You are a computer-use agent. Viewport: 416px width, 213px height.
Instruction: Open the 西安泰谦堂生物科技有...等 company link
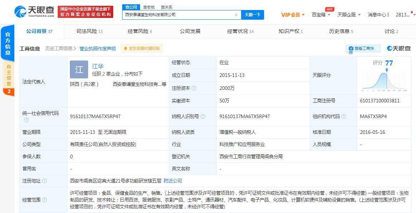click(x=139, y=84)
